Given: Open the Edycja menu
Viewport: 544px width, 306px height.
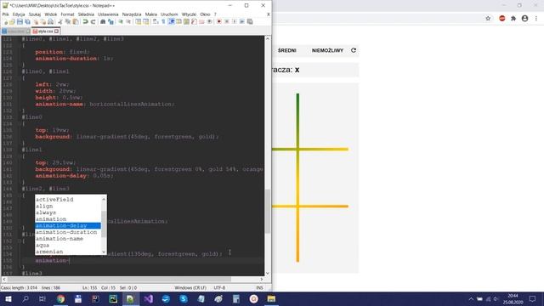Looking at the screenshot, I should coord(19,14).
